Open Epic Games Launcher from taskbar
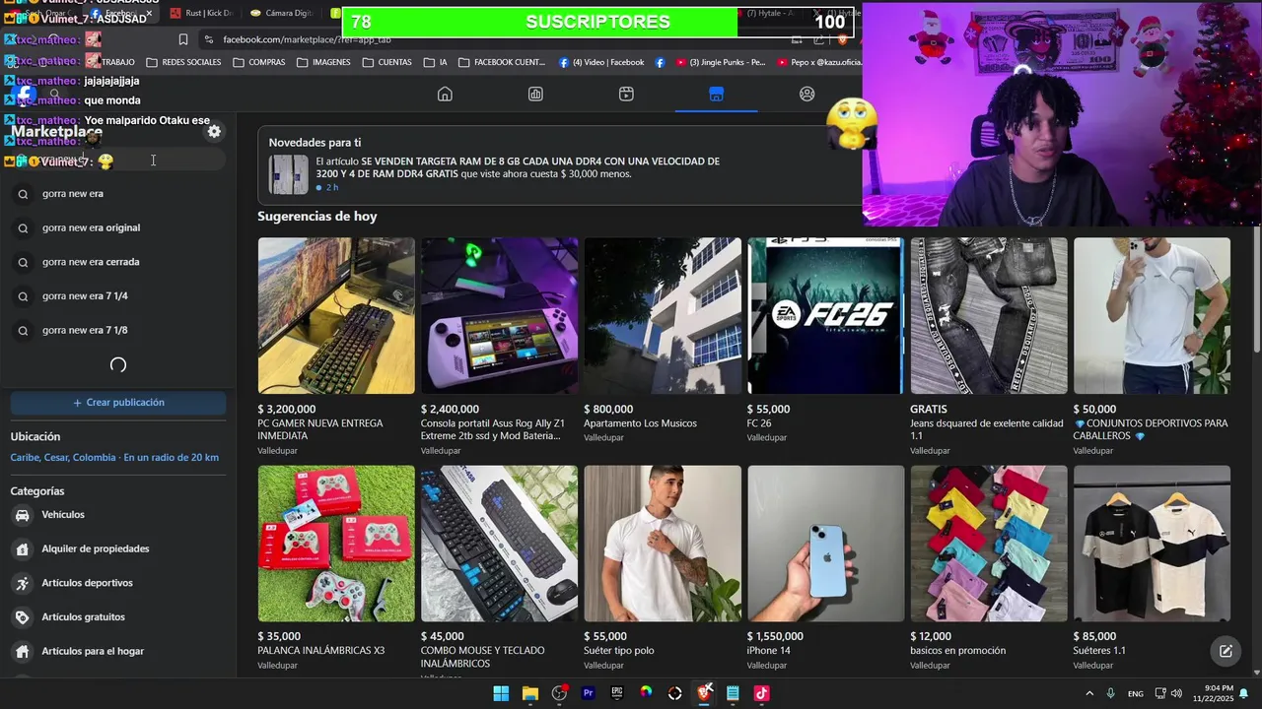Screen dimensions: 1262x709 pyautogui.click(x=617, y=693)
